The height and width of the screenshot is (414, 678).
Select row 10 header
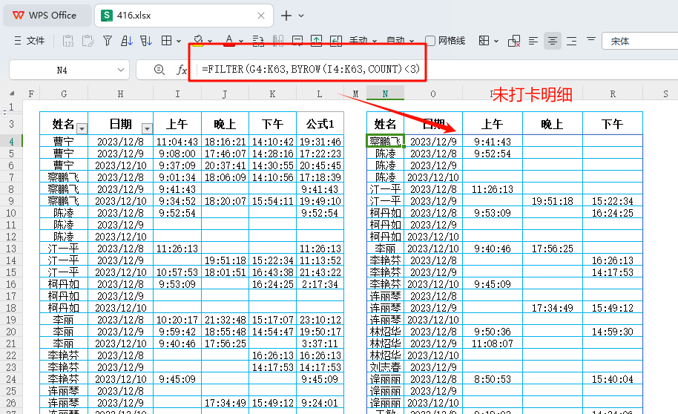coord(11,213)
